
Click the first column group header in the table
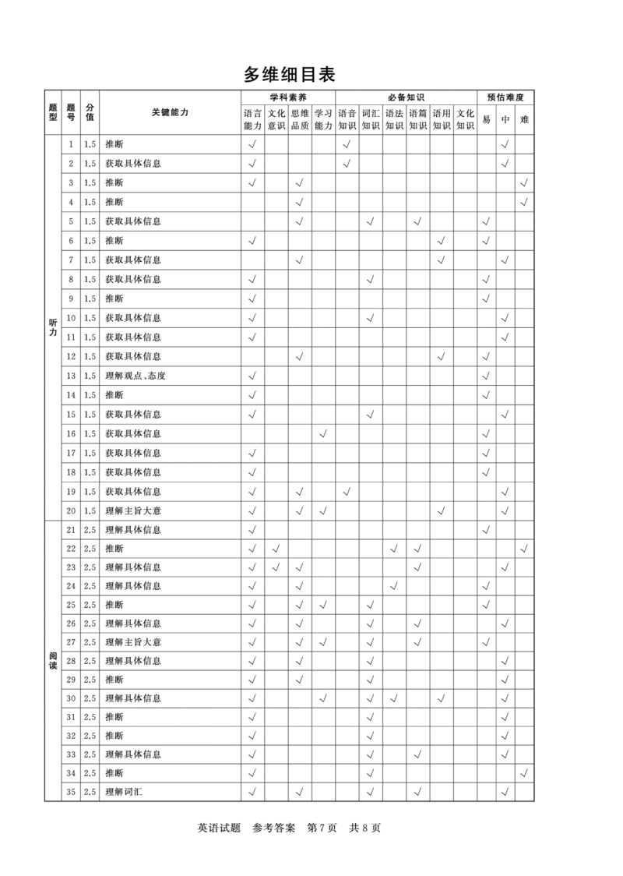(x=287, y=97)
